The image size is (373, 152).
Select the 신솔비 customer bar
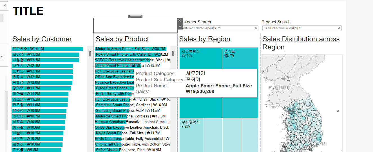pyautogui.click(x=37, y=133)
